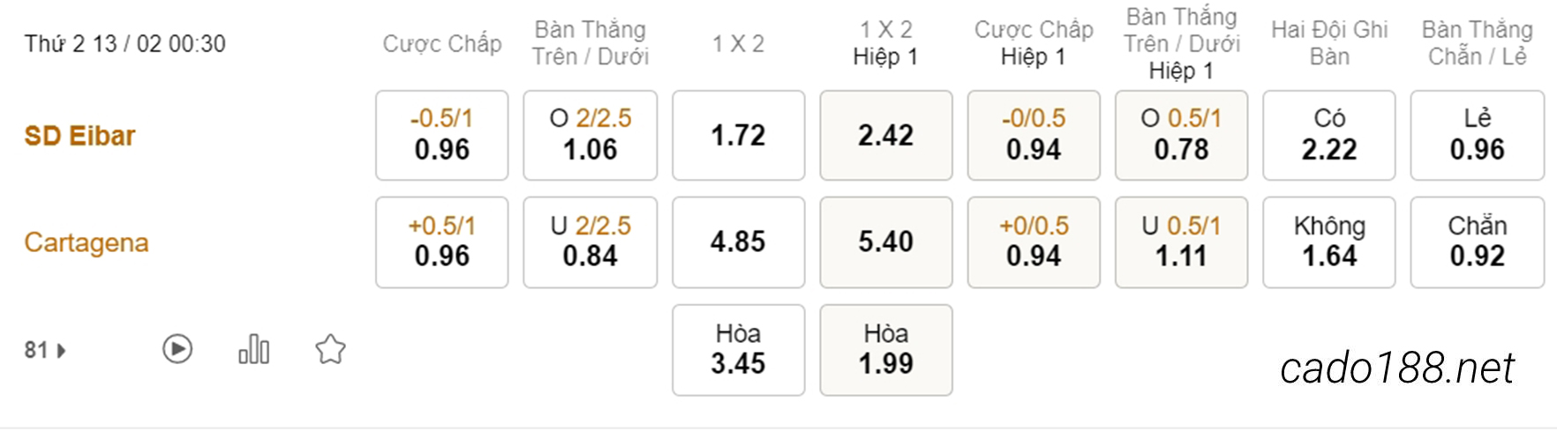Screen dimensions: 1557x439
Task: Select odd goals Lẻ 0.96
Action: (1478, 135)
